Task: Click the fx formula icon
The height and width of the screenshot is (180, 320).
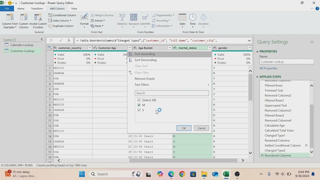Action: point(69,40)
